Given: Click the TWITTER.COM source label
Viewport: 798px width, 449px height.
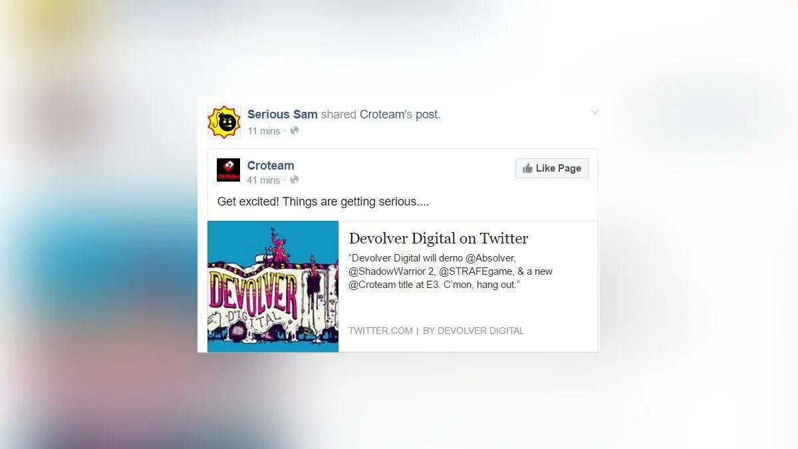Looking at the screenshot, I should tap(380, 331).
